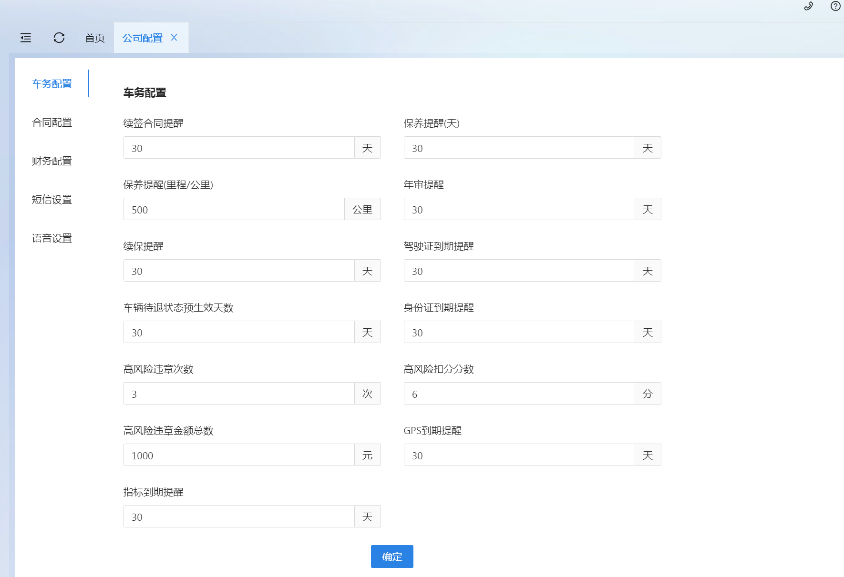Viewport: 844px width, 577px height.
Task: Open 车务配置 in the side menu
Action: [x=52, y=84]
